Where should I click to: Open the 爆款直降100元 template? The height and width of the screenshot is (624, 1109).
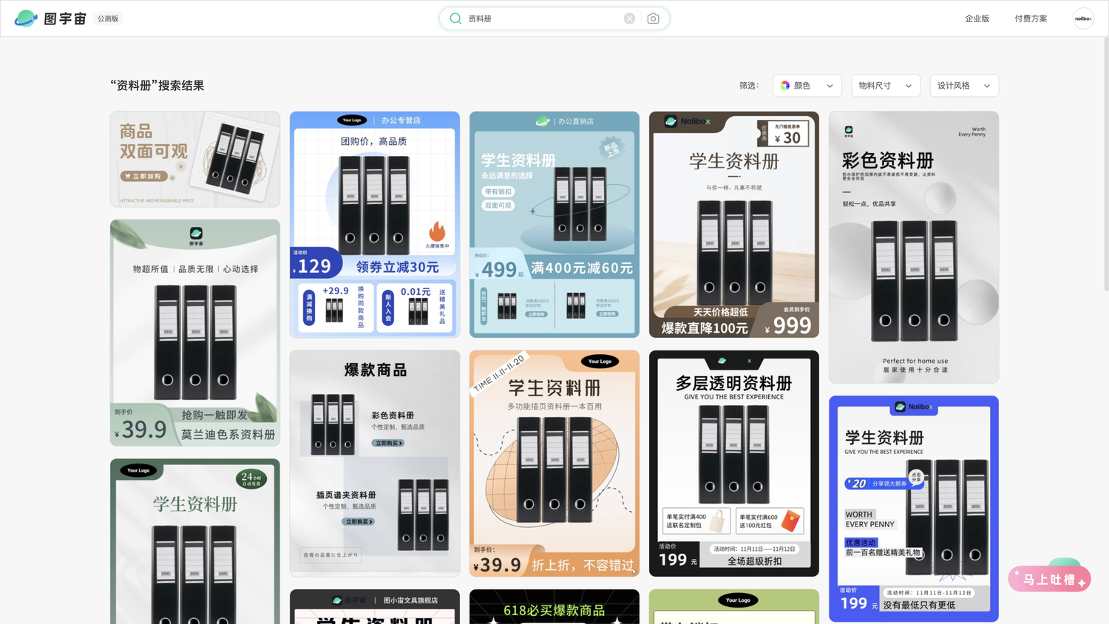click(734, 225)
